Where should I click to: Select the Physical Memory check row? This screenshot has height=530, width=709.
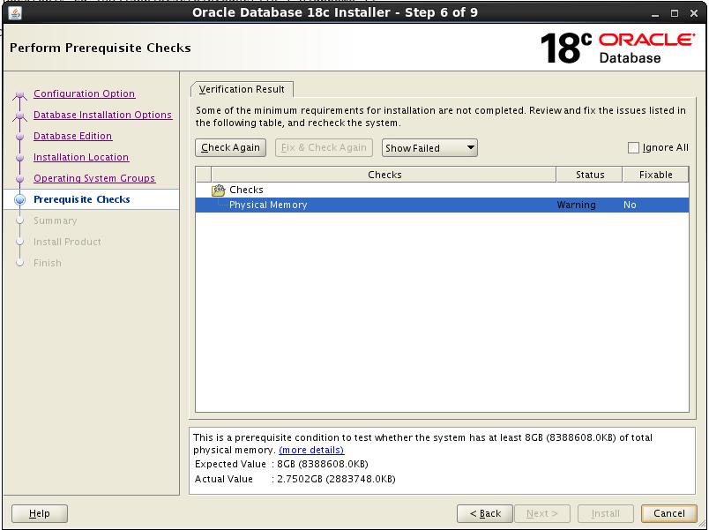click(268, 205)
